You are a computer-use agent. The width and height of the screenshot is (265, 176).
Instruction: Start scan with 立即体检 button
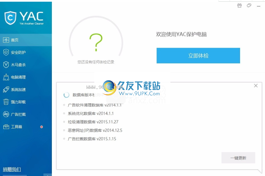click(198, 56)
